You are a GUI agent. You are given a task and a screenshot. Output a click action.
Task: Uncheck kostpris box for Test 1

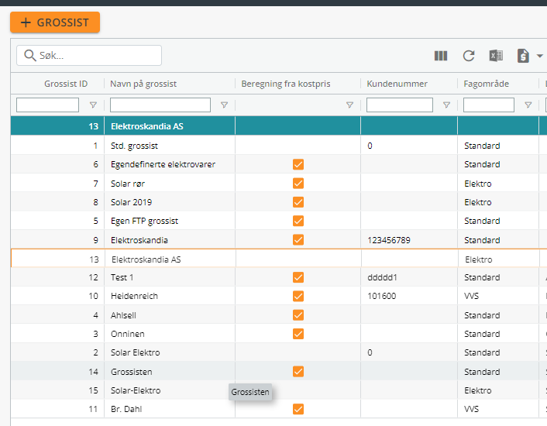coord(298,277)
